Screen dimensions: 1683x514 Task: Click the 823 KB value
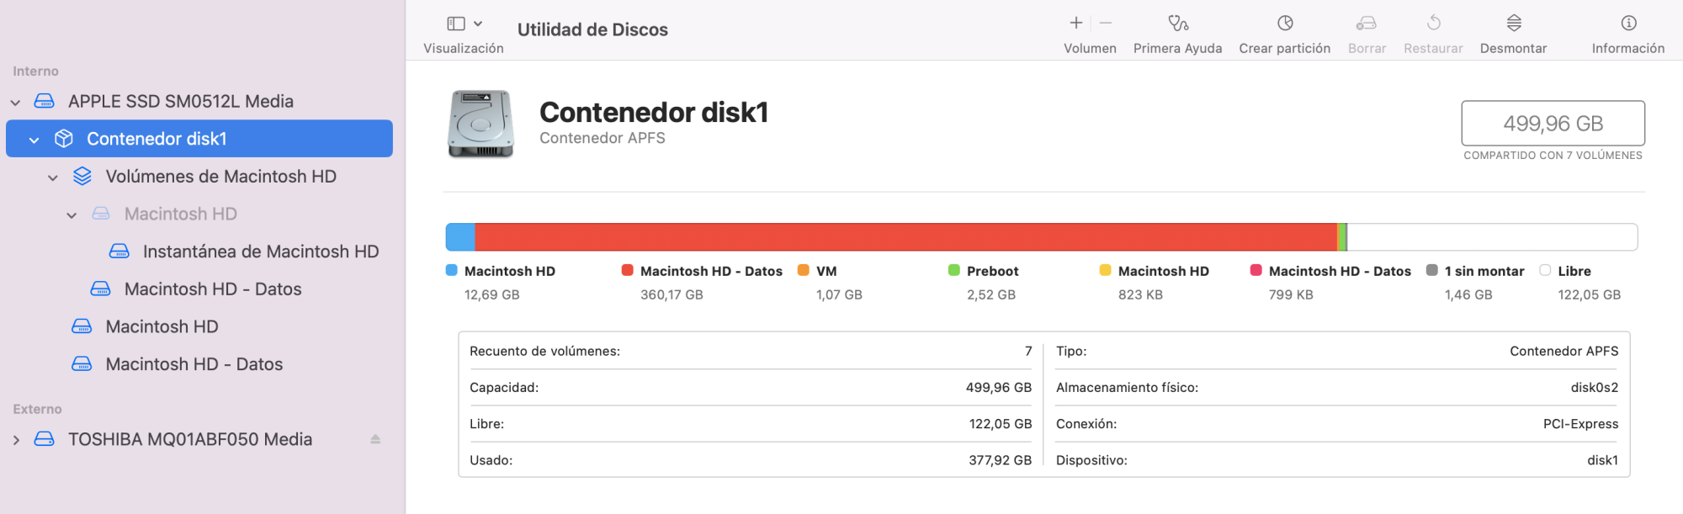point(1140,295)
